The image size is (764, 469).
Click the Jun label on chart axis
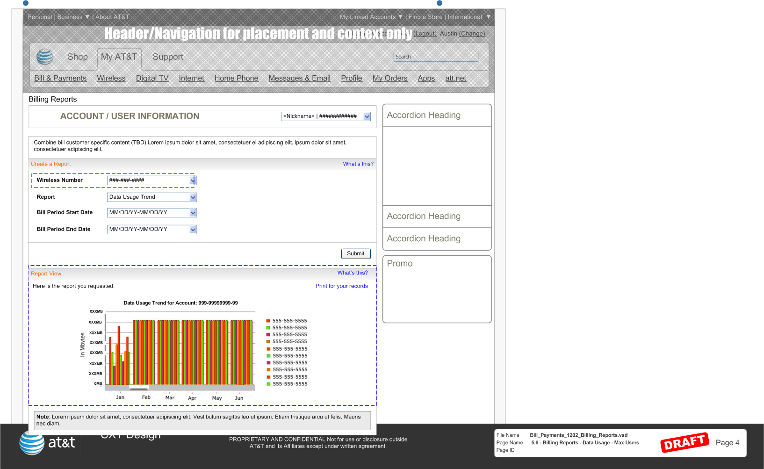(x=239, y=398)
